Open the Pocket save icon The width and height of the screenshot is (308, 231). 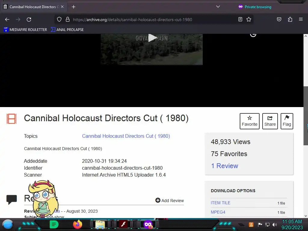click(x=279, y=19)
